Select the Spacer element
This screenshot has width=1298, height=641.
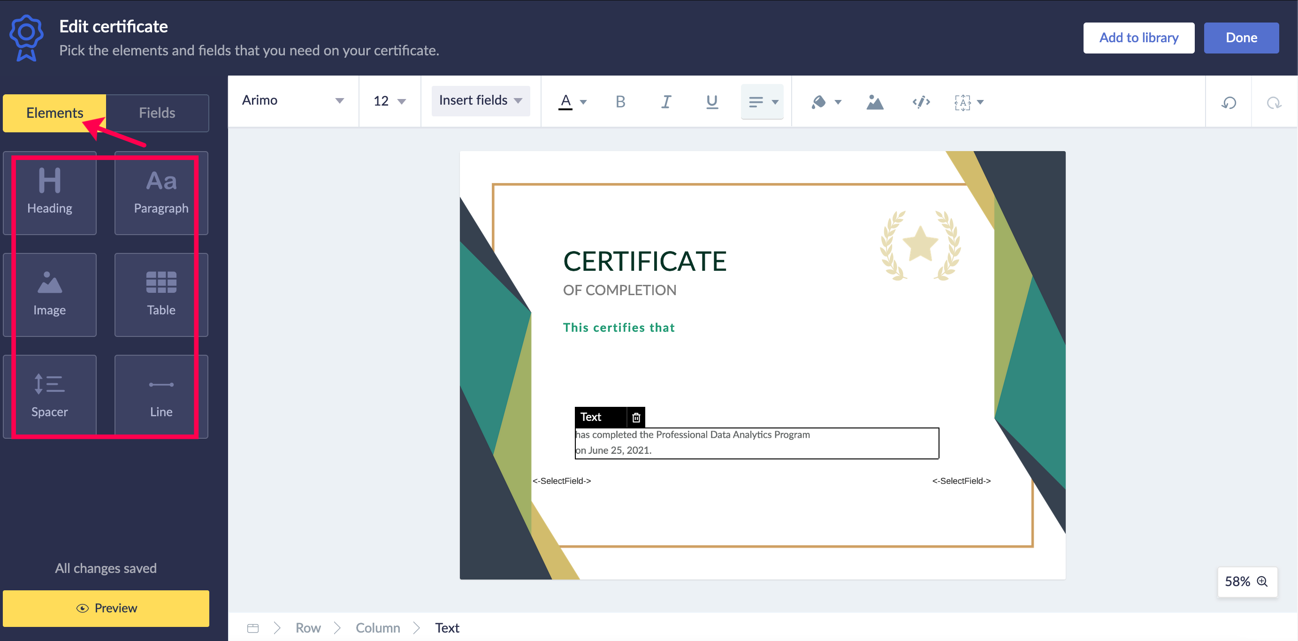pos(49,397)
